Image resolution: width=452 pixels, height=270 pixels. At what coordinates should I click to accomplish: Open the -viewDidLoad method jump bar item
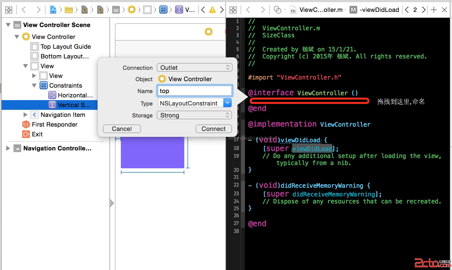coord(379,10)
